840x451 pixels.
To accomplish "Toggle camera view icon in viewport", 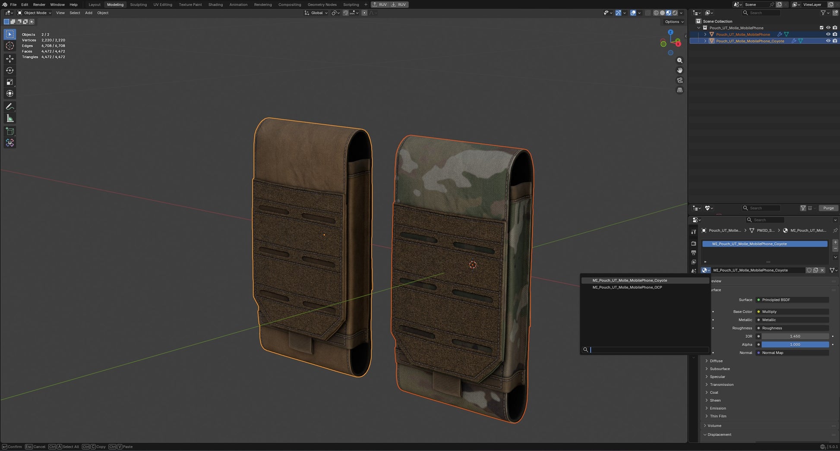I will 680,80.
